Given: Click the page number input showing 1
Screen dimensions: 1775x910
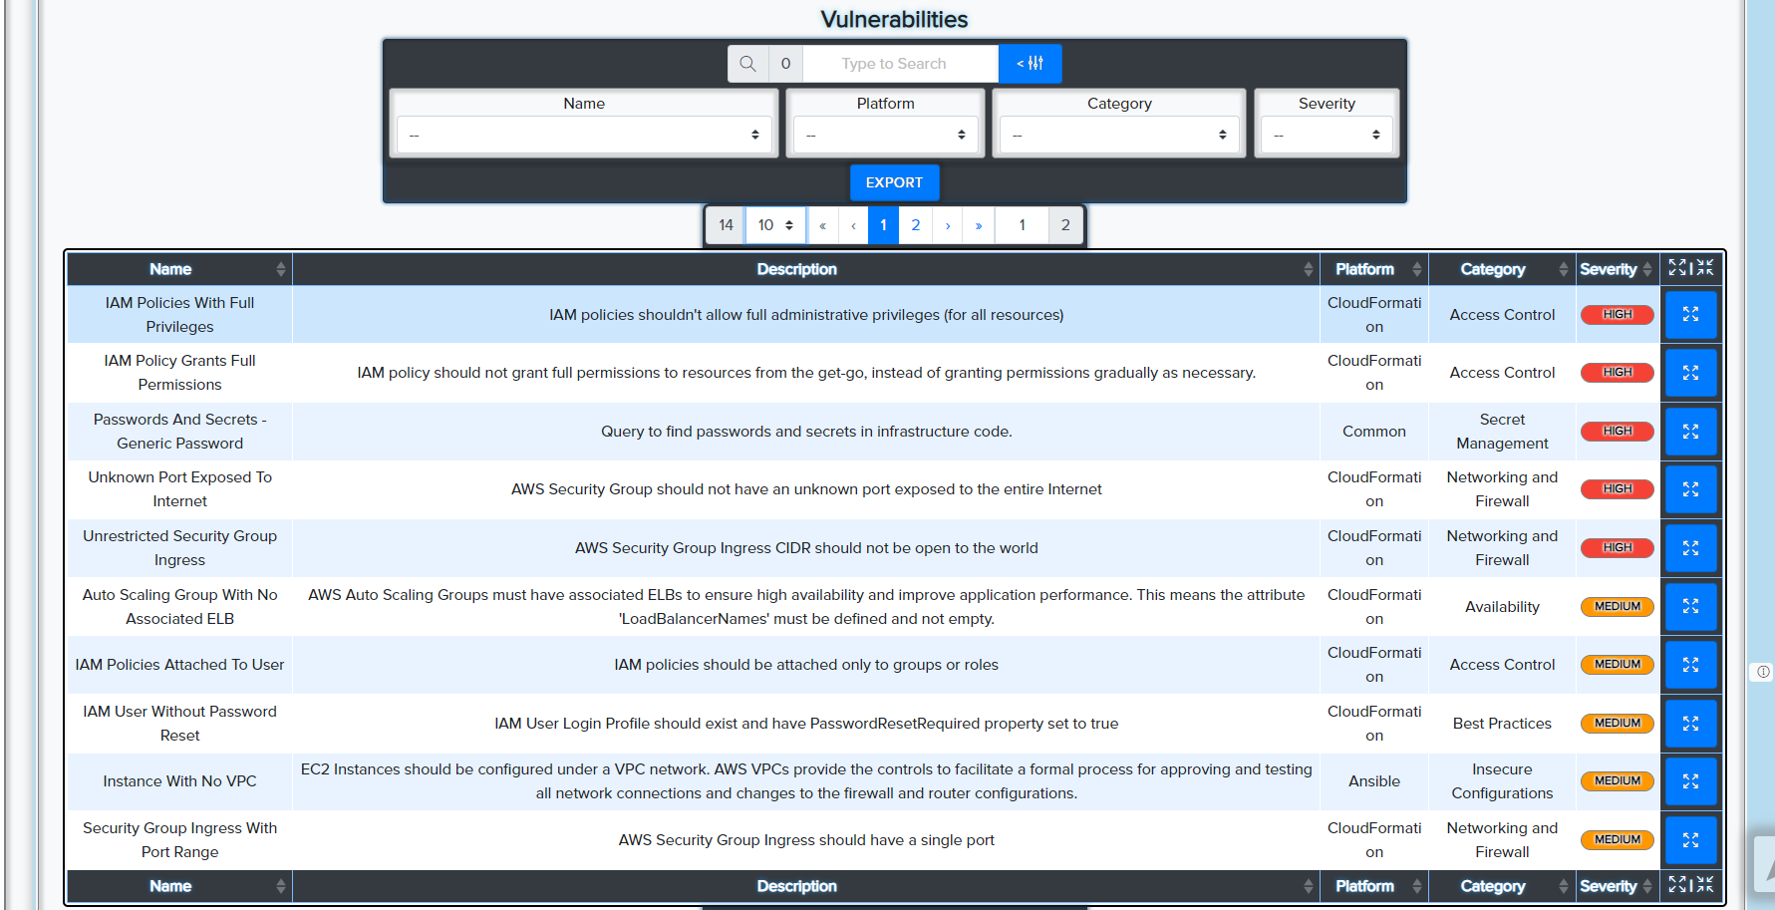Looking at the screenshot, I should (1022, 225).
